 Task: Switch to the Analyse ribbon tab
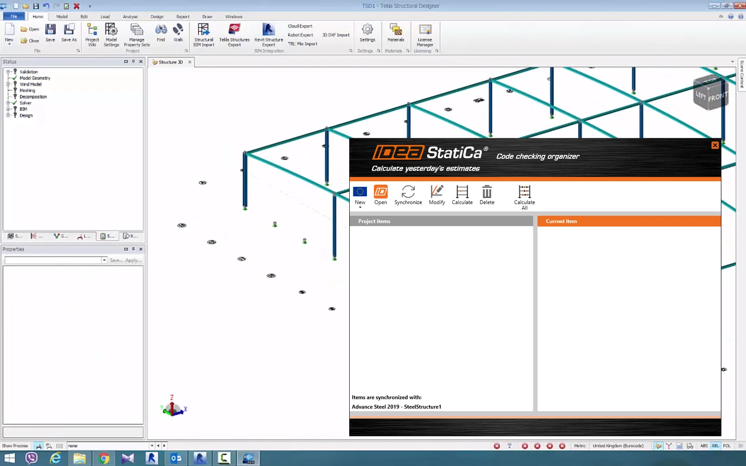(x=130, y=17)
